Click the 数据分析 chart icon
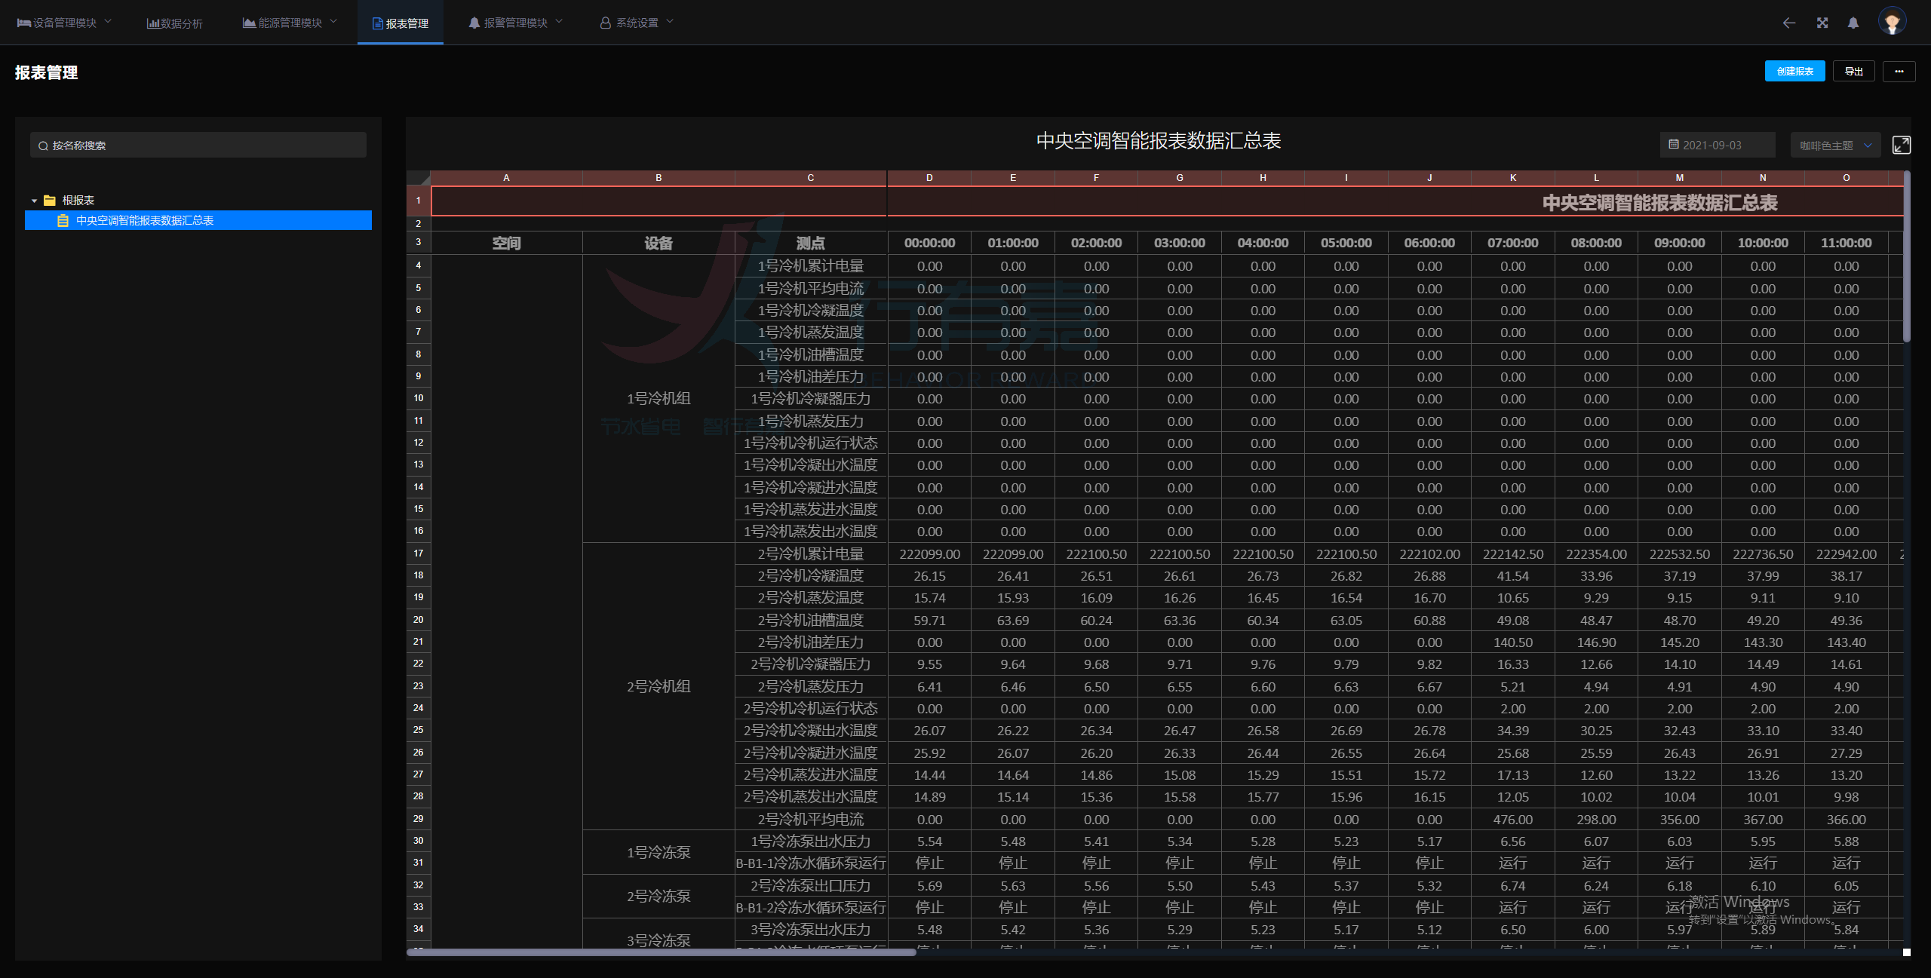 (x=153, y=23)
